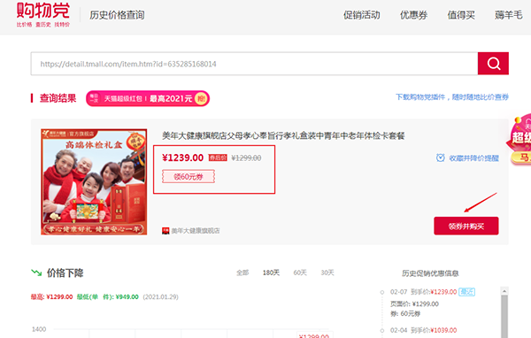
Task: Click the 券: 60元券 line
Action: [x=405, y=314]
